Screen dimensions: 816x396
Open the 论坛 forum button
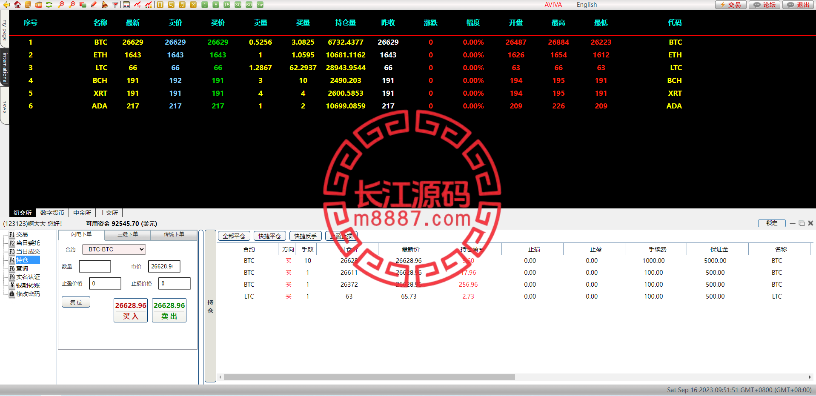[765, 5]
